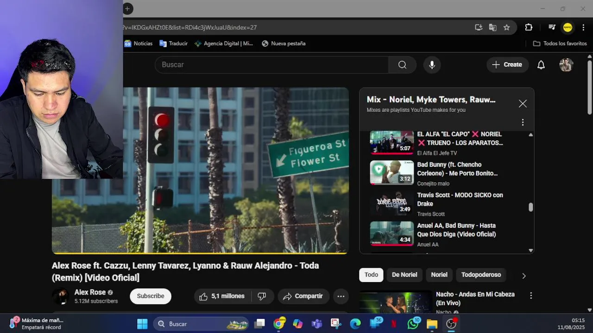This screenshot has height=333, width=593.
Task: Focus the YouTube Buscar search field
Action: click(272, 65)
